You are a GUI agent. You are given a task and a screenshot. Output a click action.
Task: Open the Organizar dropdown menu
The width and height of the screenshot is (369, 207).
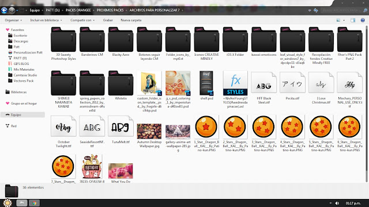coord(13,20)
